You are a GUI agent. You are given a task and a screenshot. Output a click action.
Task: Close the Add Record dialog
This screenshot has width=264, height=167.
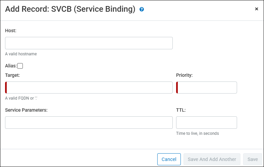(257, 9)
